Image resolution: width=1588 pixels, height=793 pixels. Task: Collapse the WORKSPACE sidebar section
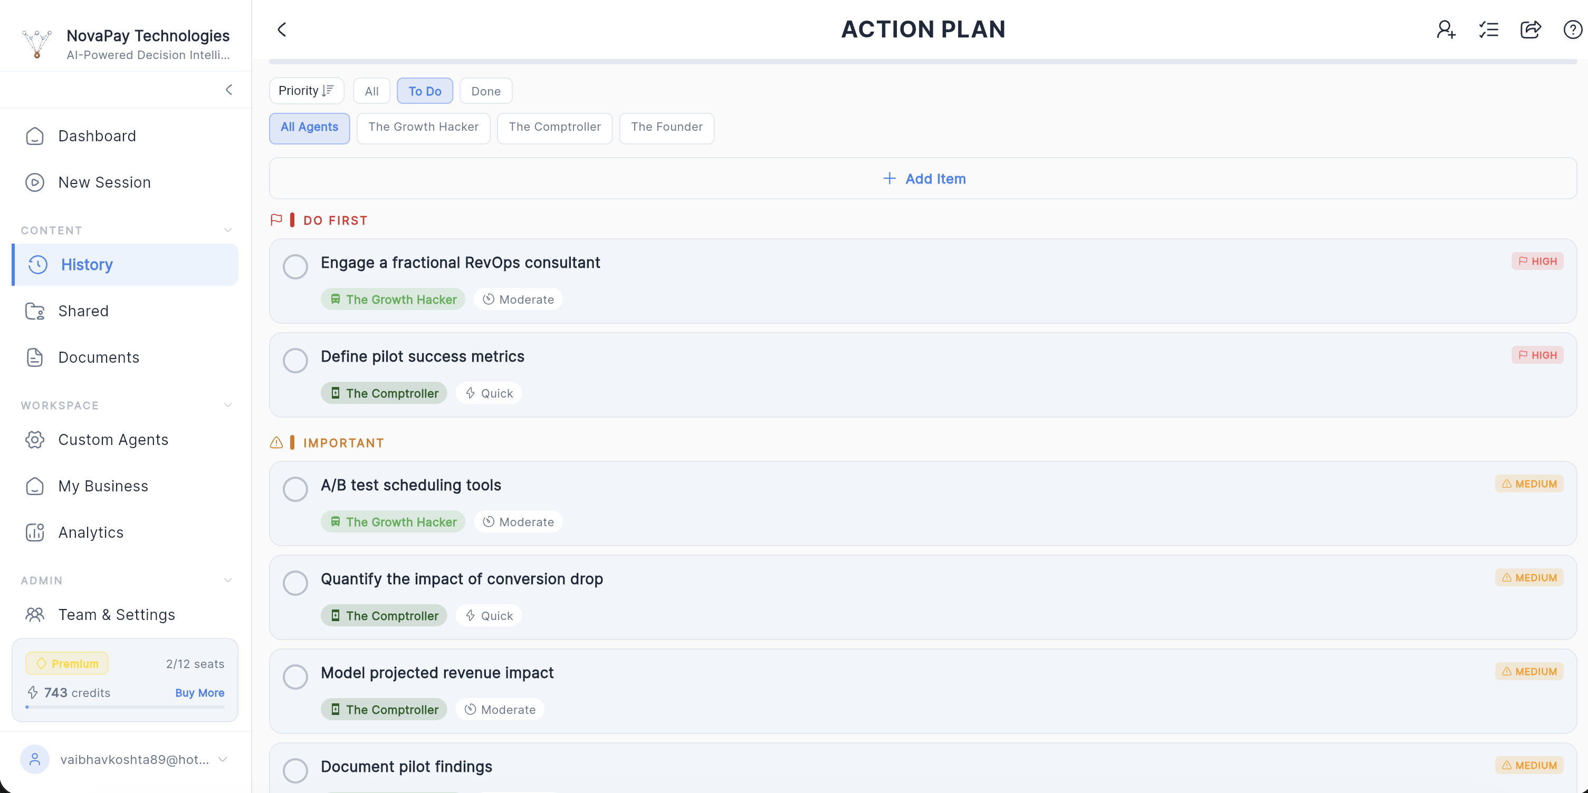point(228,405)
